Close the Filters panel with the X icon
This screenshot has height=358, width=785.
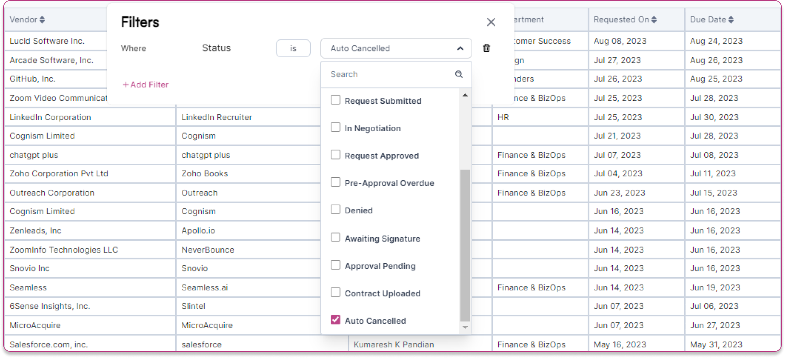[491, 22]
